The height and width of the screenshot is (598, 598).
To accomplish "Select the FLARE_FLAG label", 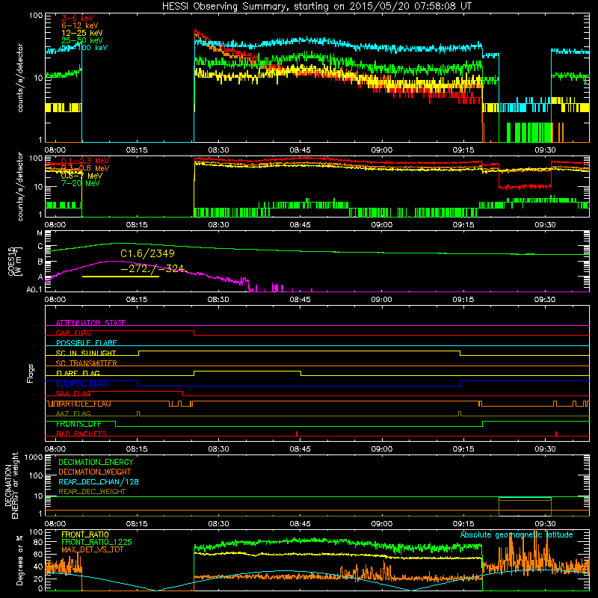I will pos(78,373).
